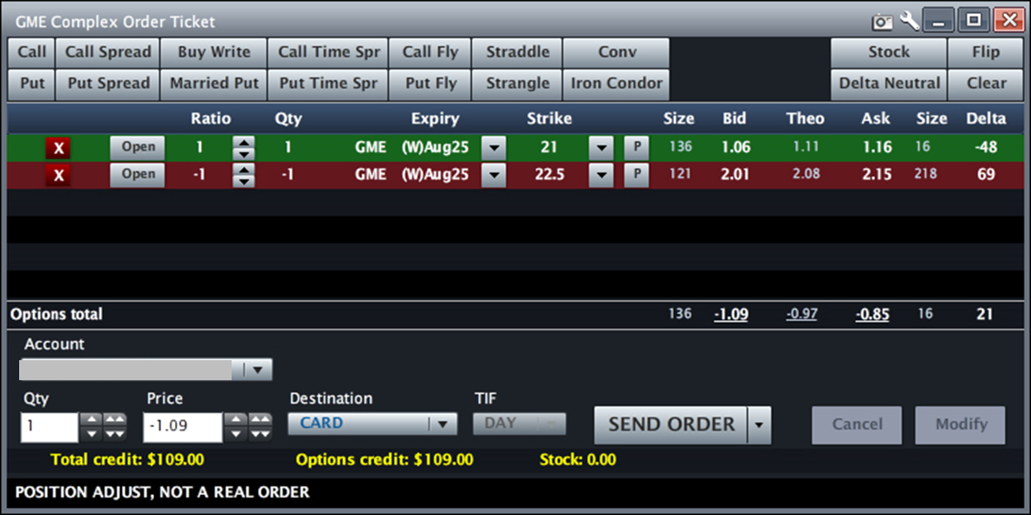Viewport: 1031px width, 515px height.
Task: Click the Modify button
Action: pyautogui.click(x=960, y=425)
